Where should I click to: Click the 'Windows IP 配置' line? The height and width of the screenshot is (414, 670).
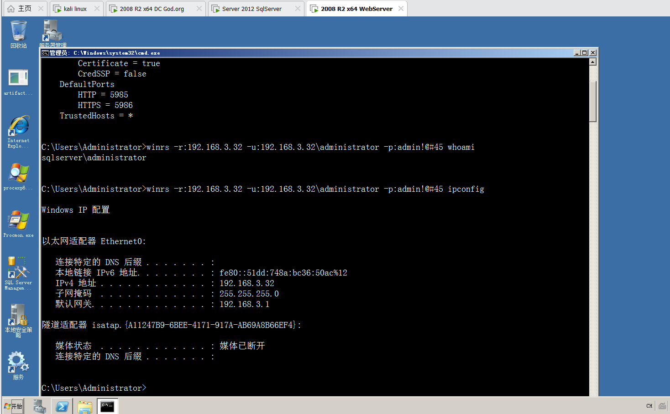[76, 210]
